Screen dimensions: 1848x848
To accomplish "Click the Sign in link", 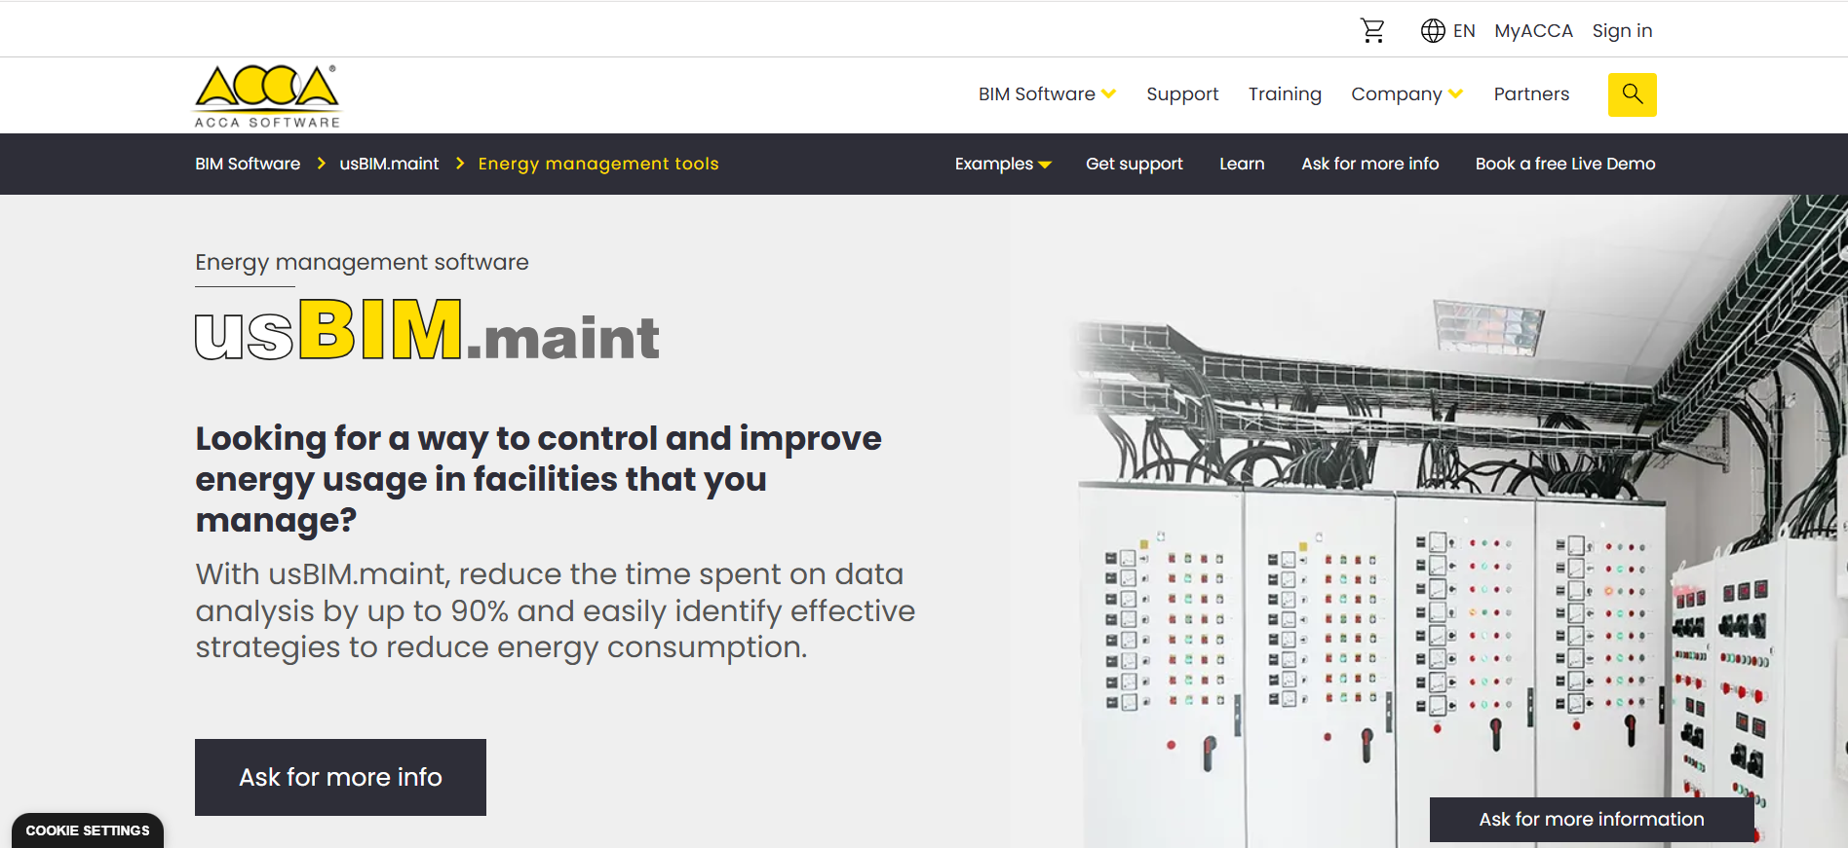I will point(1622,31).
